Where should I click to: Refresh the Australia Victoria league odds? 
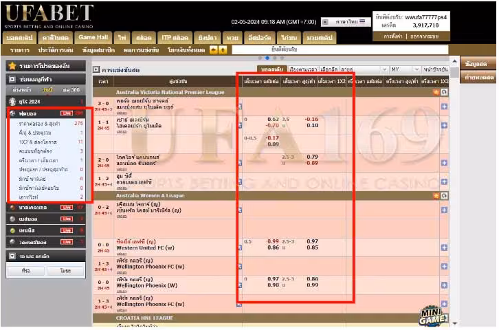pyautogui.click(x=444, y=91)
